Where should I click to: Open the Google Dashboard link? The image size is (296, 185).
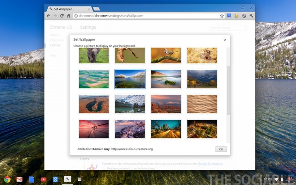click(x=210, y=163)
